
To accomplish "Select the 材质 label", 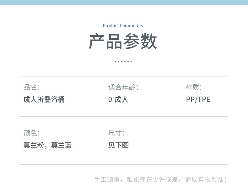I will (x=194, y=87).
